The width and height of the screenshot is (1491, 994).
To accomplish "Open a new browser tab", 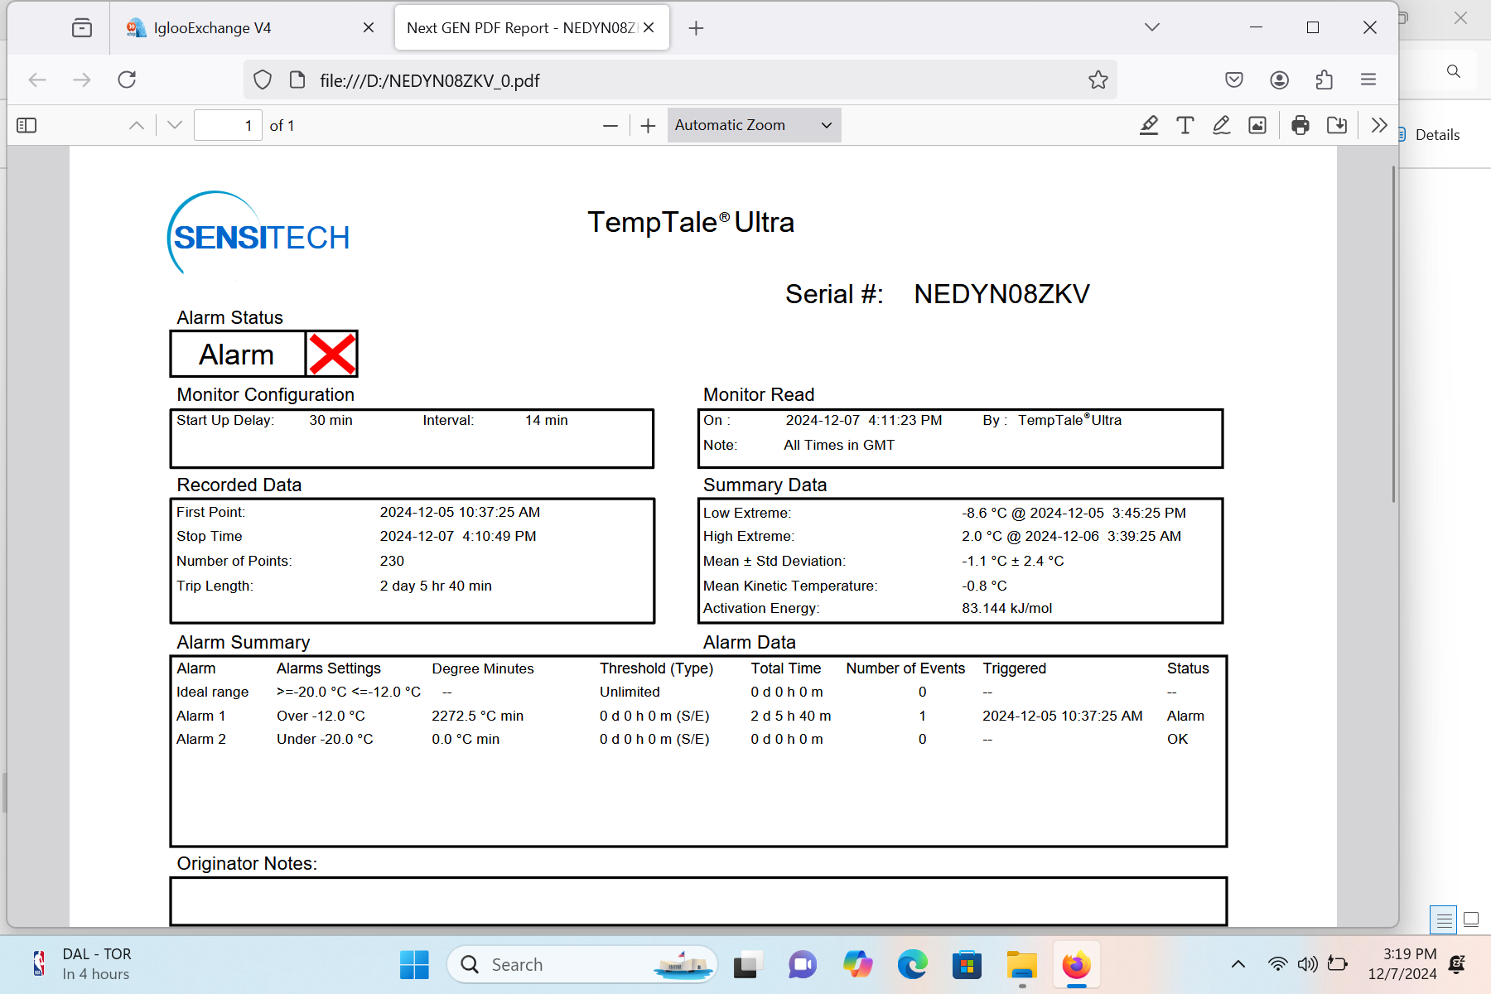I will 697,28.
